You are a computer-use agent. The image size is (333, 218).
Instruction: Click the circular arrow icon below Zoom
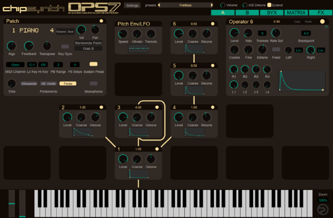[x=322, y=209]
